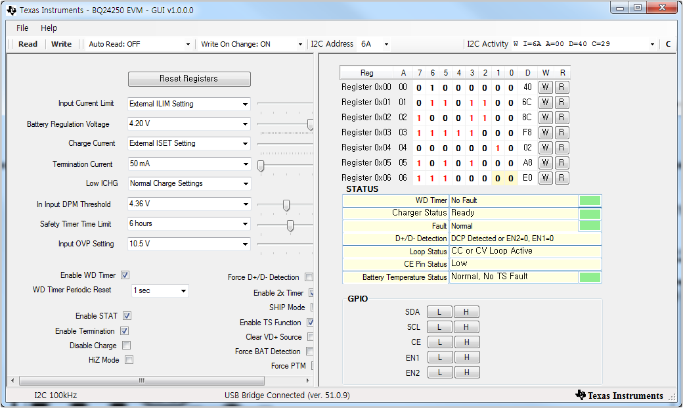Set EN2 GPIO high with H button

[466, 373]
